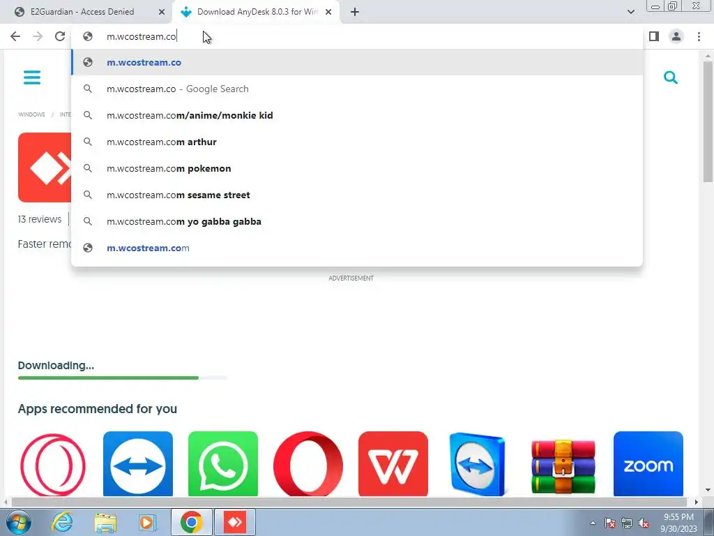Click the address bar showing m.wcostream.co
The image size is (714, 536).
point(357,36)
